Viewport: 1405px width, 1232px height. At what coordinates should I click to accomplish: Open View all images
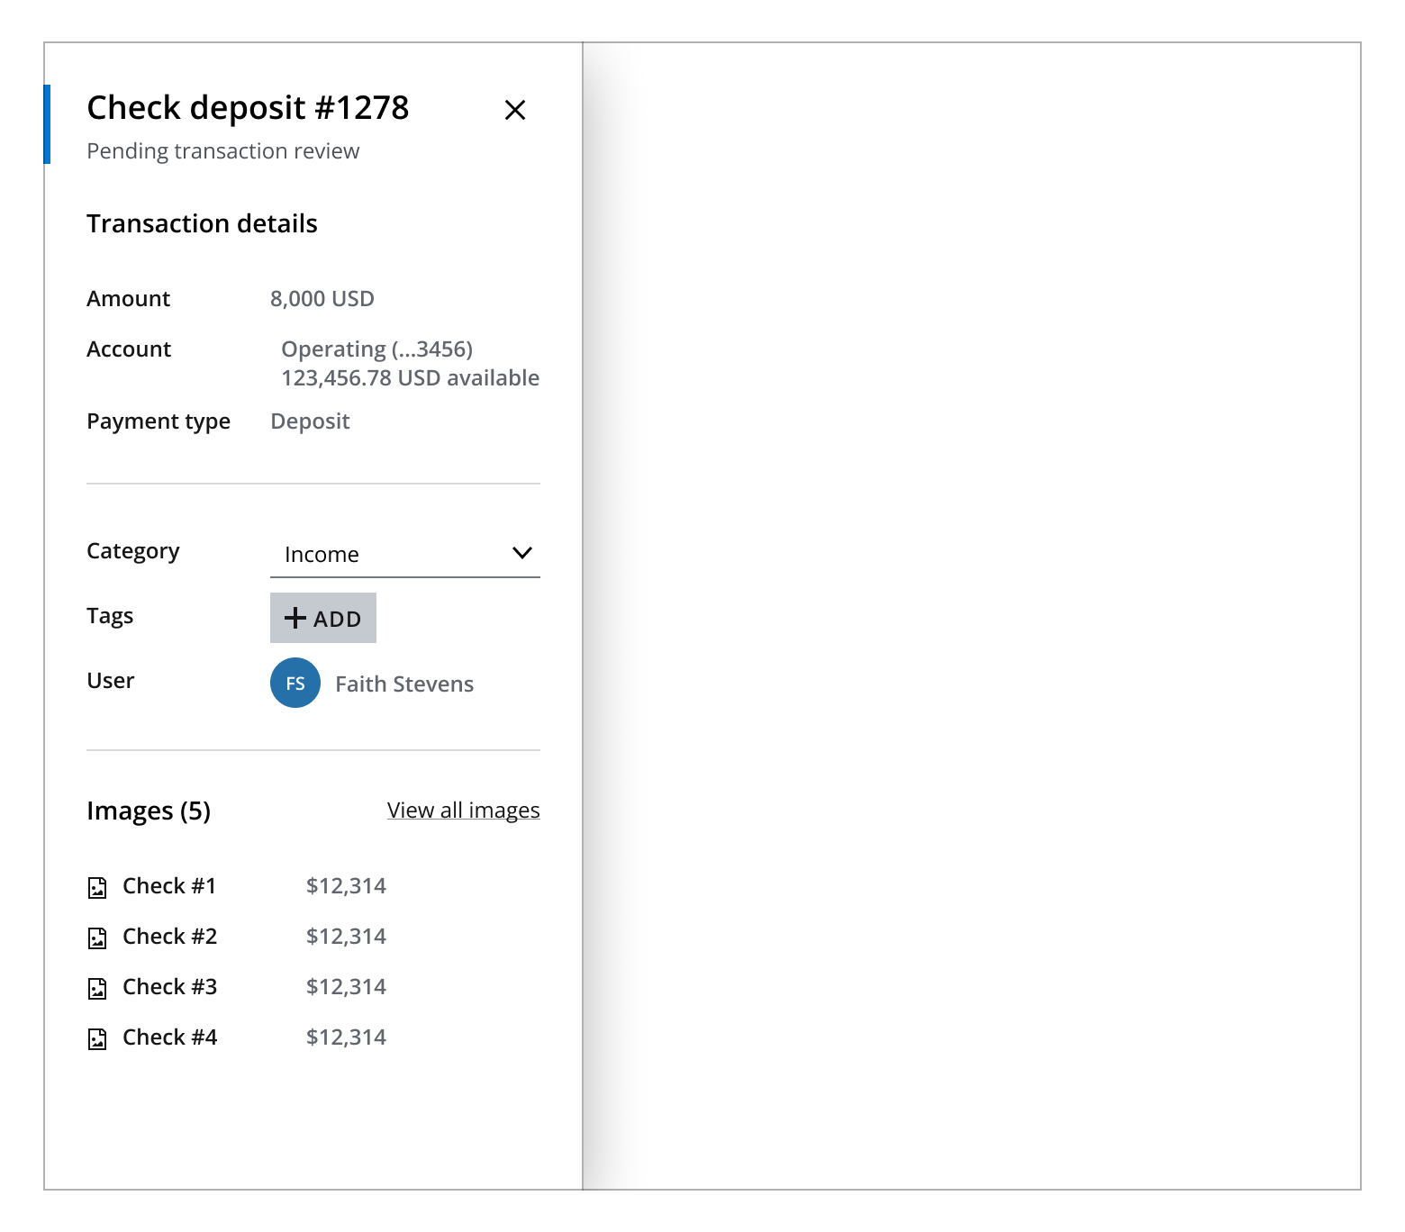pyautogui.click(x=463, y=810)
